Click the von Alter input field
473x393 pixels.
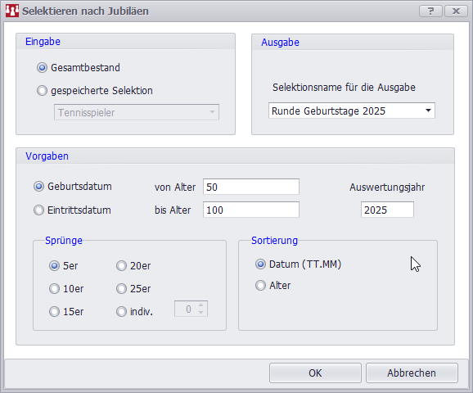pyautogui.click(x=251, y=187)
